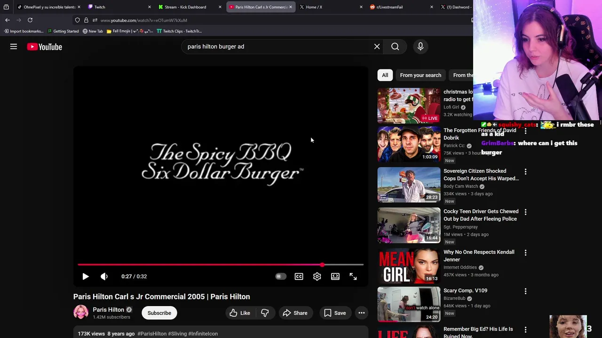
Task: Like the Paris Hilton video
Action: tap(240, 313)
